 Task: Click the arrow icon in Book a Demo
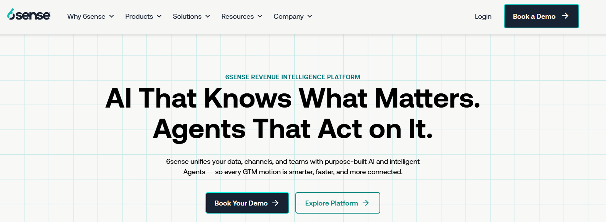565,16
